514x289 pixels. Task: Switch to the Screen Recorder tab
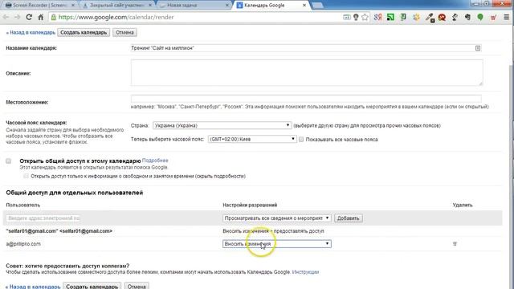pos(39,6)
